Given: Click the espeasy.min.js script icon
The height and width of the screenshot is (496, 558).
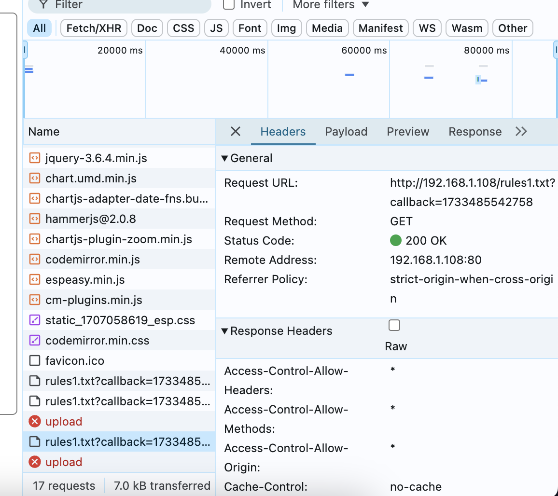Looking at the screenshot, I should click(34, 280).
